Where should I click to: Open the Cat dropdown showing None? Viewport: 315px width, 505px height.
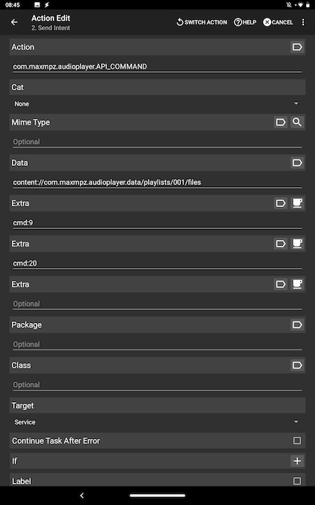(x=157, y=103)
